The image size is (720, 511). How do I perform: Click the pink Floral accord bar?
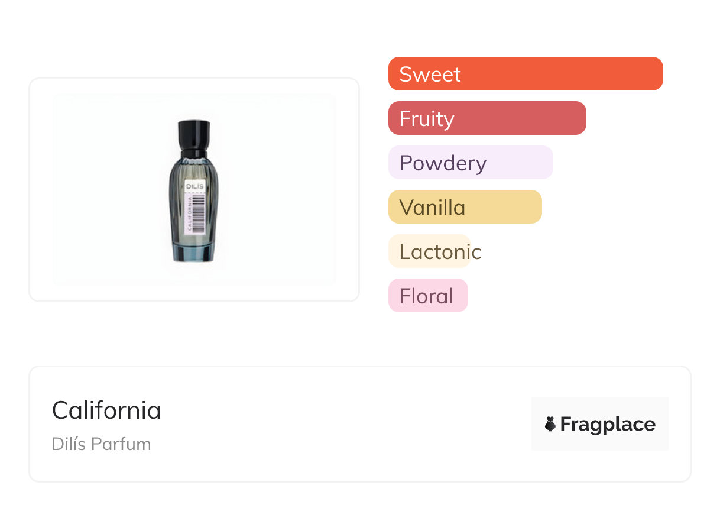[428, 296]
